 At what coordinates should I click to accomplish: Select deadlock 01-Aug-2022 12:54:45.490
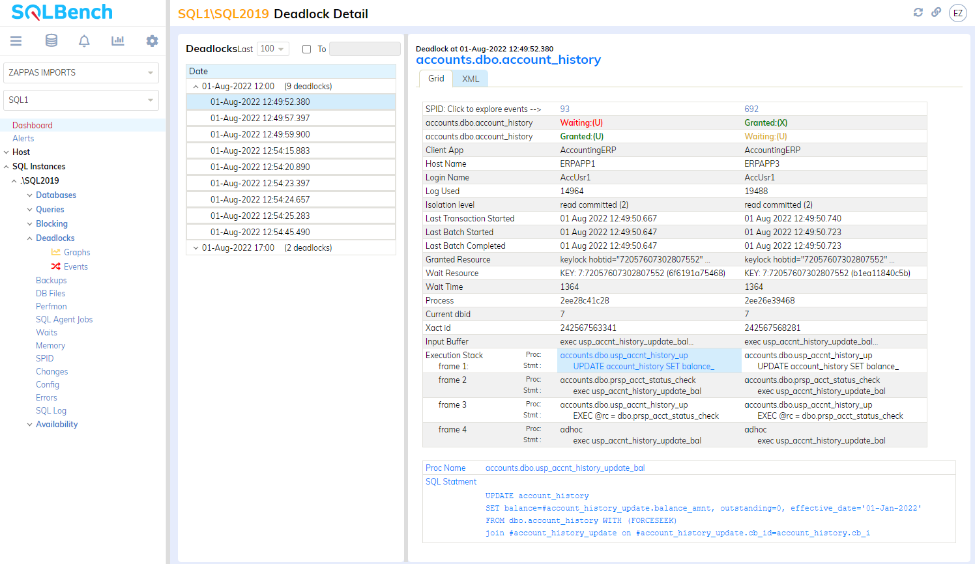click(291, 232)
